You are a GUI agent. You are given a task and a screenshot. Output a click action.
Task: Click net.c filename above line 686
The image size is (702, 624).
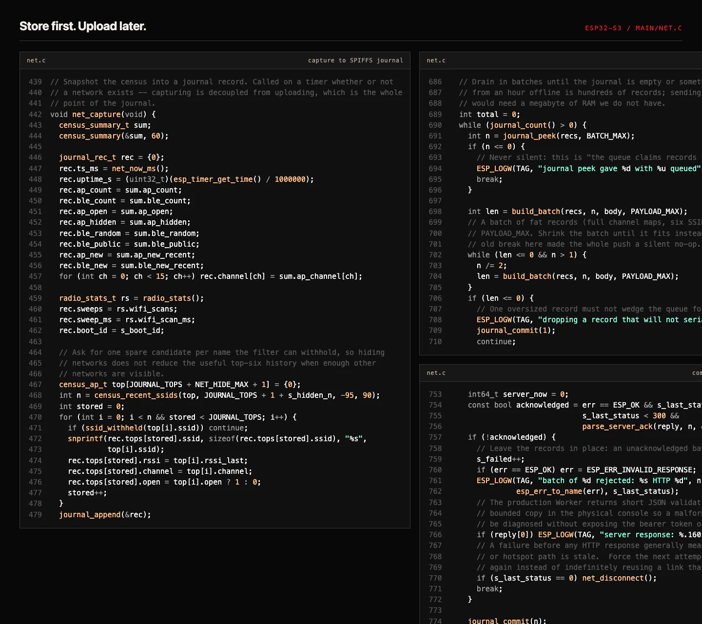(x=436, y=60)
